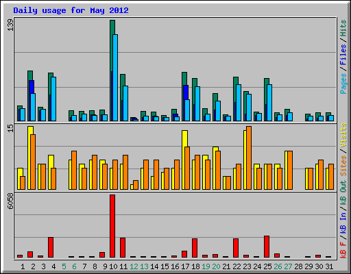Viewport: 351px width, 274px height.
Task: Click the kB In legend label
Action: tap(343, 223)
